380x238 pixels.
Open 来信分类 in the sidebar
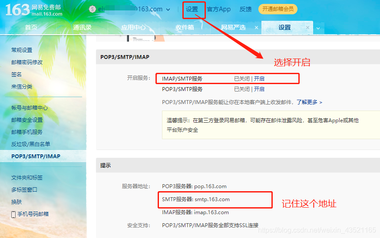tap(22, 86)
